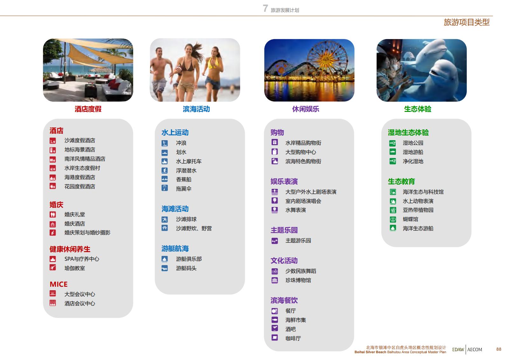Screen dimensions: 505x357
Task: Select the shopping bag icon beside 大型购物中心
Action: [x=274, y=152]
